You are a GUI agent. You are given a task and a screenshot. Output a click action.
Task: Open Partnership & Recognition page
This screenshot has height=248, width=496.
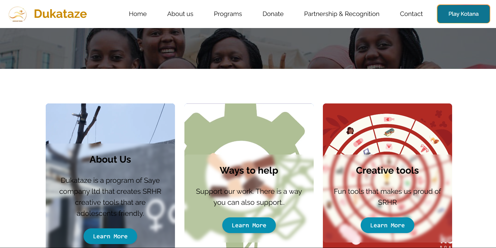342,14
